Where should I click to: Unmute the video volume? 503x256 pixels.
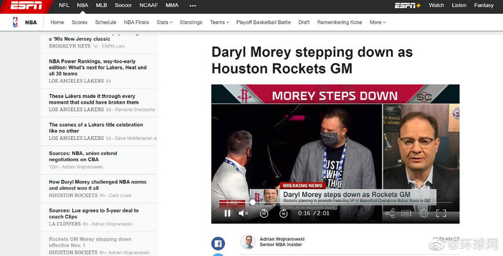244,213
